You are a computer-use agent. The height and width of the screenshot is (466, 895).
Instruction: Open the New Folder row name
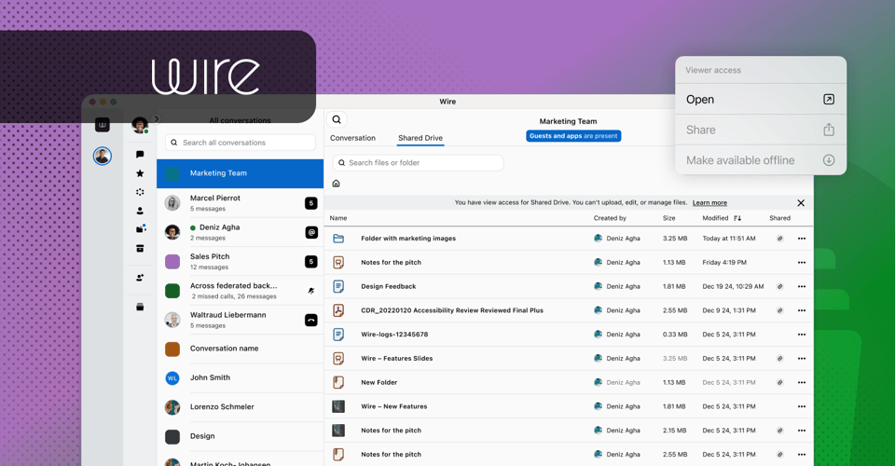point(379,383)
